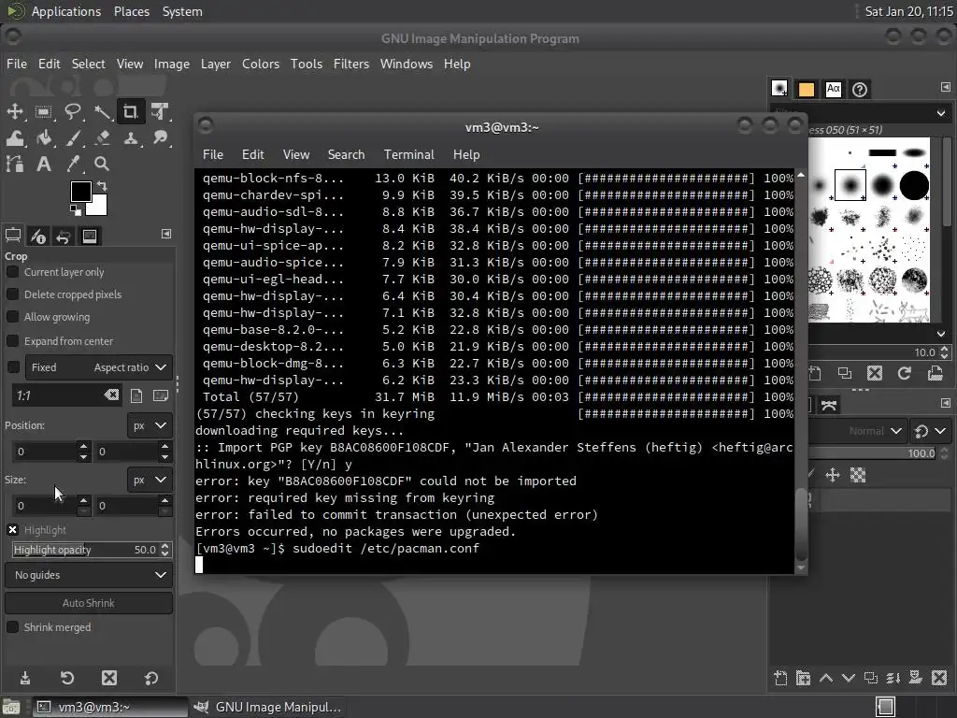The image size is (957, 718).
Task: Select the Color Picker eyedropper tool
Action: [x=73, y=164]
